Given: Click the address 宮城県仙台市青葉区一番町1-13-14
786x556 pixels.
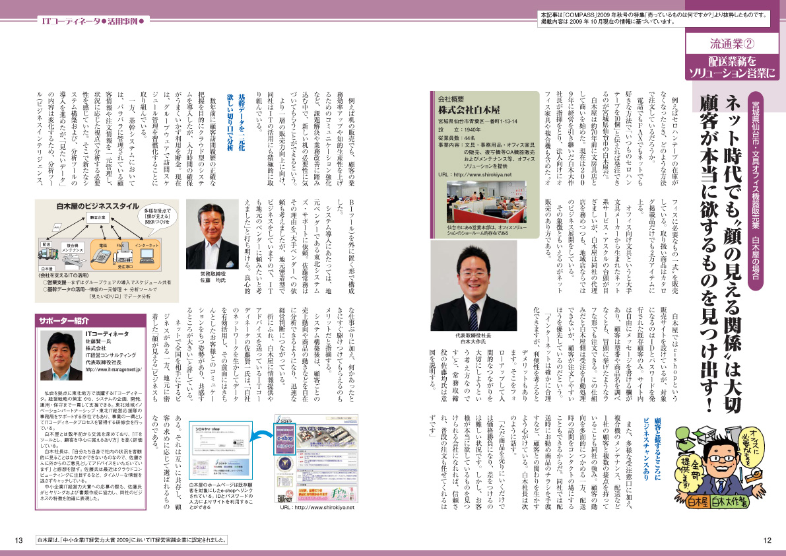Looking at the screenshot, I should [478, 122].
